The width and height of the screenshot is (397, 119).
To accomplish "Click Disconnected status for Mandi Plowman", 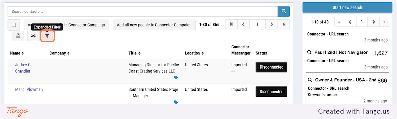I will (x=272, y=92).
